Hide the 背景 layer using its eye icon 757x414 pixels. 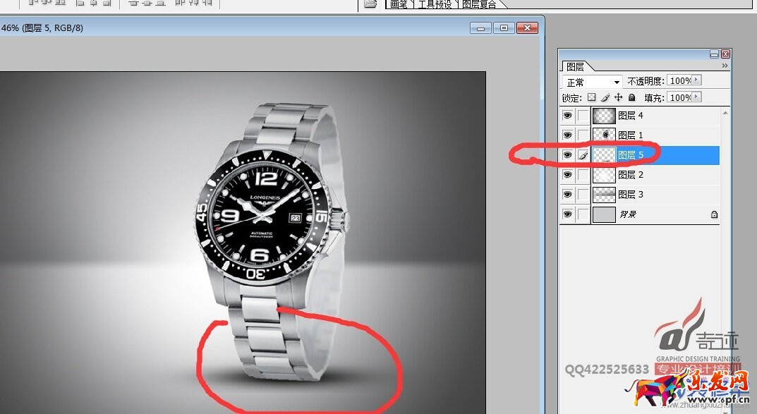[x=567, y=214]
